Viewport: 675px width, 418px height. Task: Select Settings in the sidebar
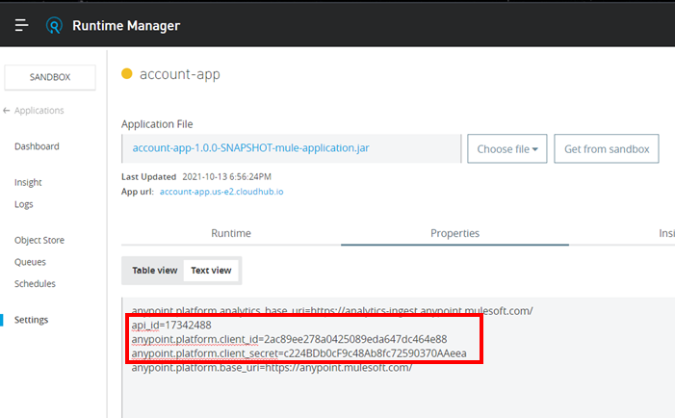(x=31, y=320)
